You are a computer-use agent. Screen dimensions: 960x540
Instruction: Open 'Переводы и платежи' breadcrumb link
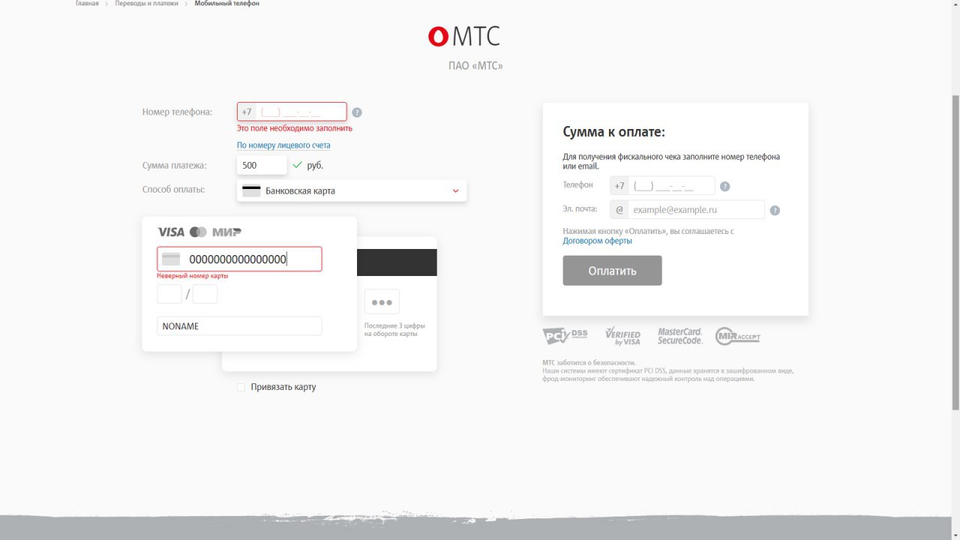tap(147, 4)
